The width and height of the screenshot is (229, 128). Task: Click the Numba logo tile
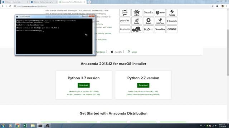coord(172,13)
